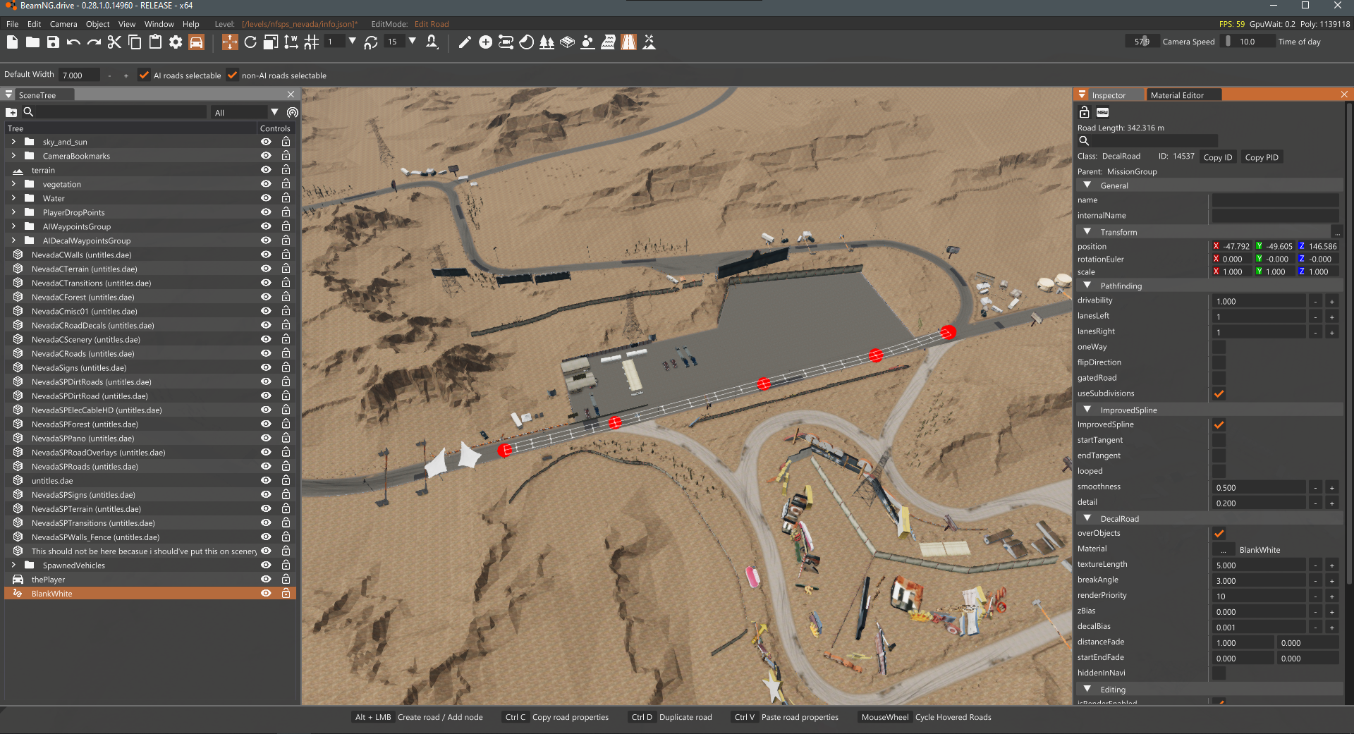
Task: Click the Copy PID button
Action: 1262,157
